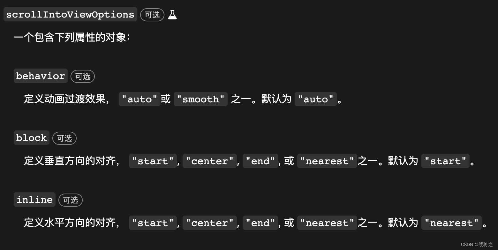Click the first "auto" value before 或
Image resolution: width=498 pixels, height=250 pixels.
coord(140,99)
